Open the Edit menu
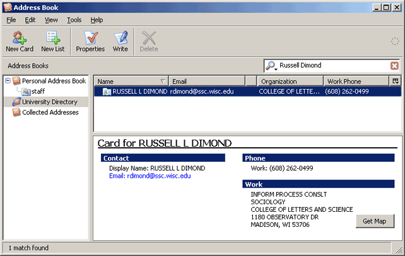Image resolution: width=405 pixels, height=256 pixels. coord(30,20)
